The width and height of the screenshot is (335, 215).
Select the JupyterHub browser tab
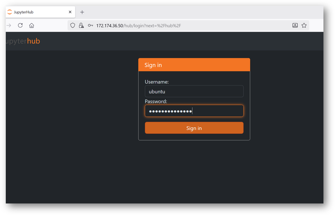39,12
